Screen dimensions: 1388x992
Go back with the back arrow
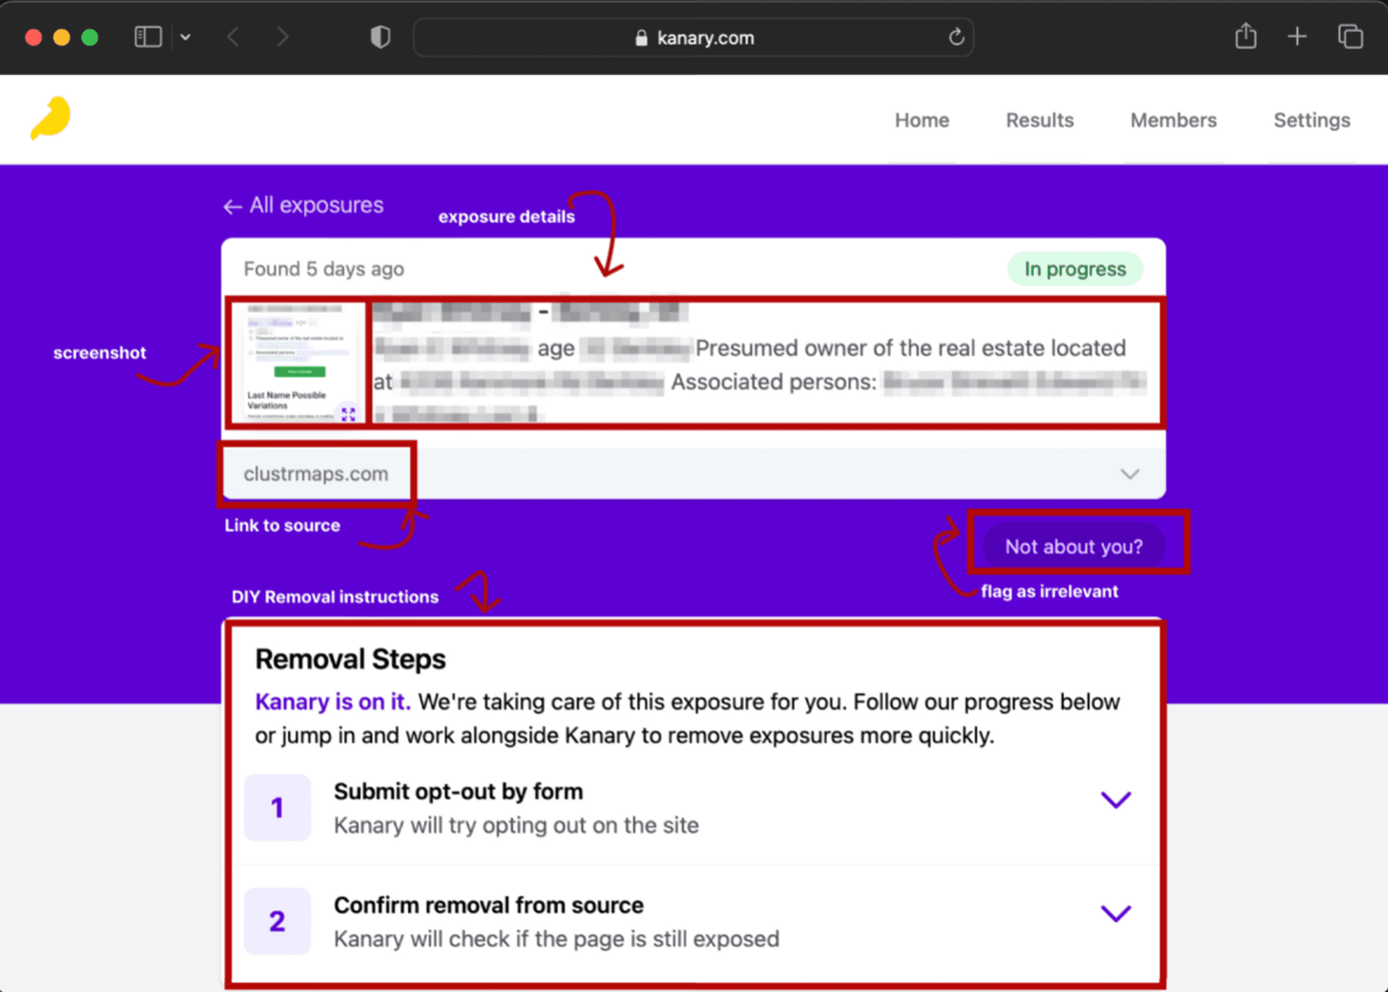click(x=234, y=37)
